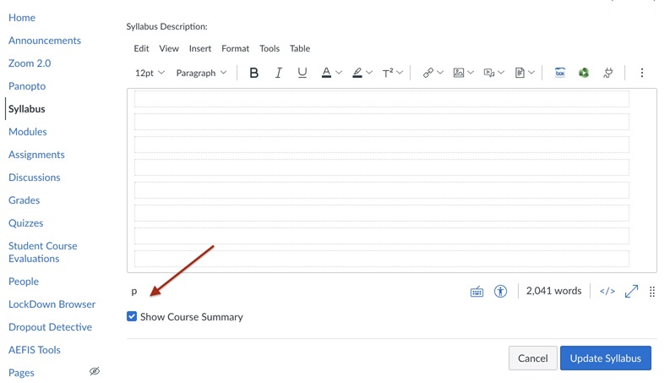Click the apps plug icon
Image resolution: width=670 pixels, height=383 pixels.
click(x=607, y=73)
